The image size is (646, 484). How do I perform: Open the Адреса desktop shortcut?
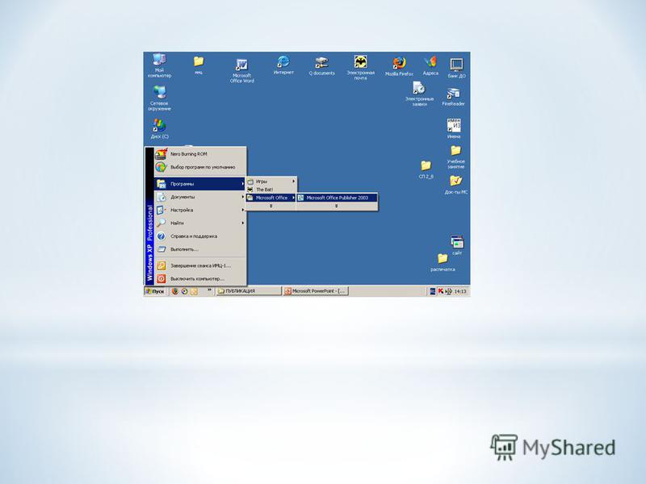tap(430, 66)
